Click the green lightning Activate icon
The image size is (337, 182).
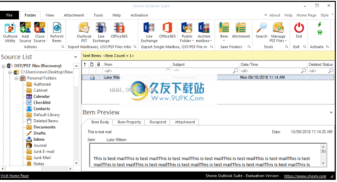click(x=320, y=25)
